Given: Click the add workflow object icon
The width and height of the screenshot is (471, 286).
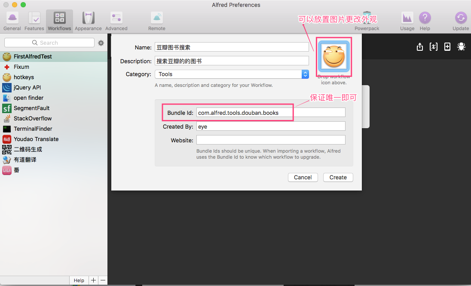Looking at the screenshot, I should (447, 46).
